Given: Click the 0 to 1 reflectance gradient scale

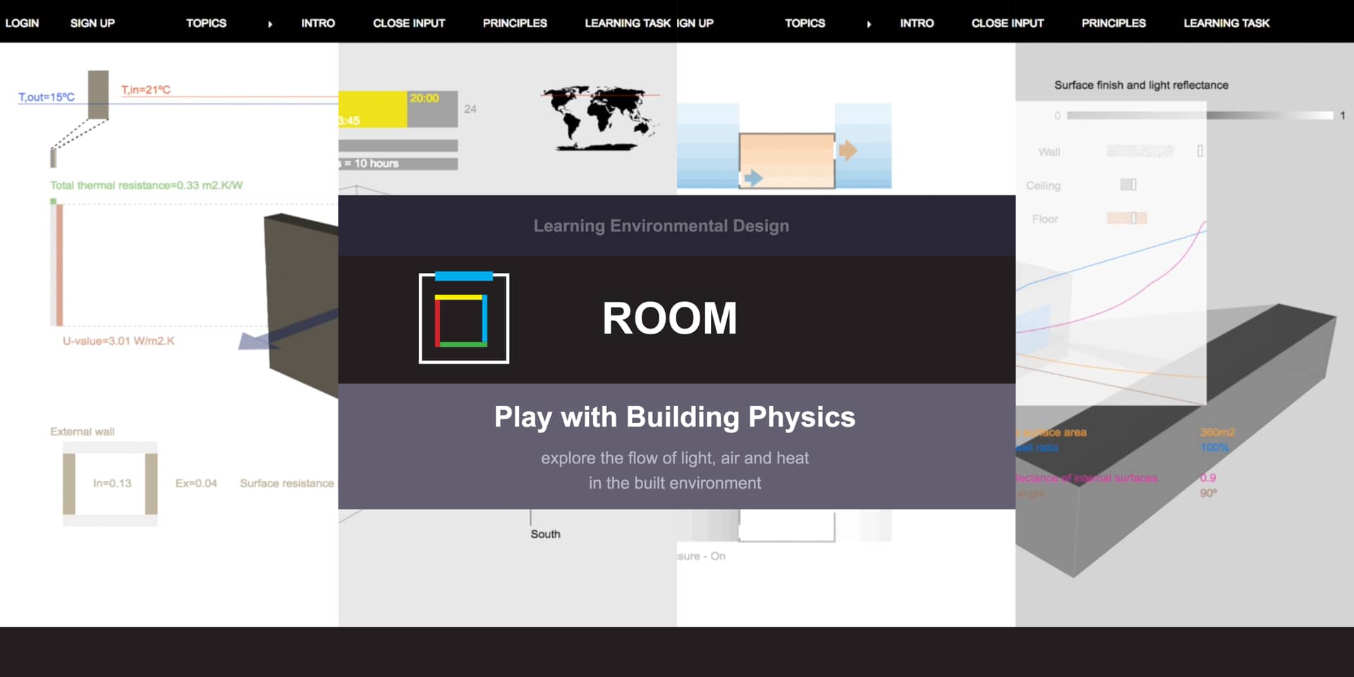Looking at the screenshot, I should coord(1200,115).
